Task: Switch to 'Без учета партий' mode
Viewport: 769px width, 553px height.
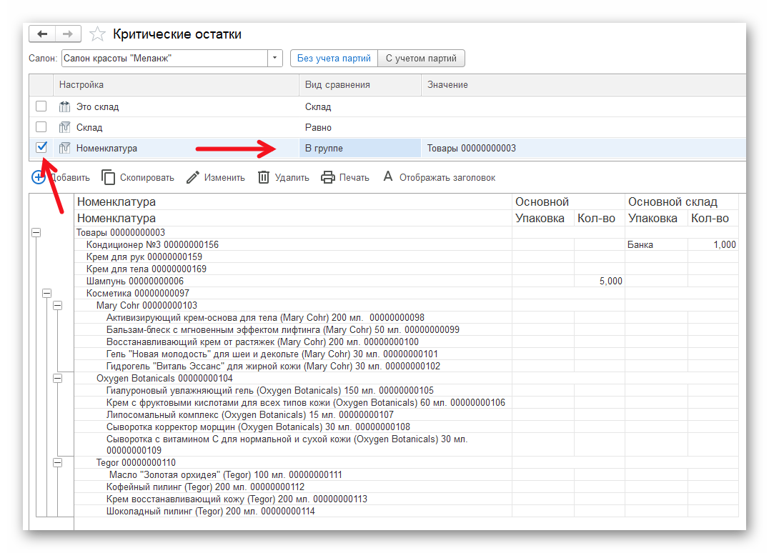Action: tap(334, 59)
